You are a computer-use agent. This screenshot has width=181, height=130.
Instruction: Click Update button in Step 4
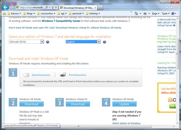click(124, 104)
